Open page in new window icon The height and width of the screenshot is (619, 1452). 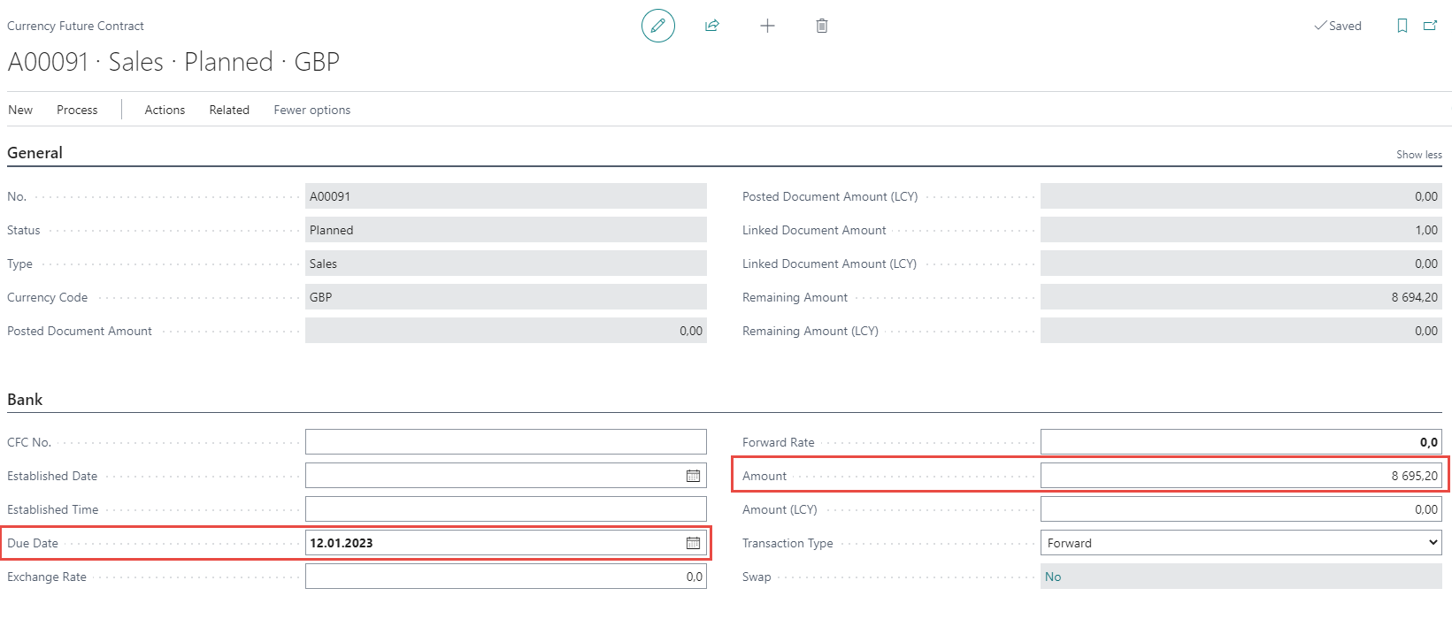coord(1430,26)
